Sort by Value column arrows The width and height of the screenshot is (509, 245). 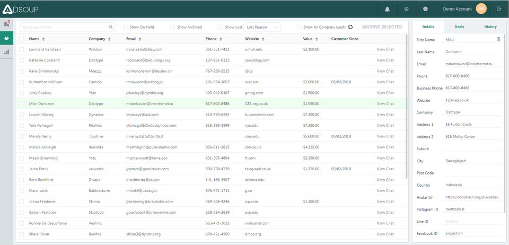tap(317, 39)
